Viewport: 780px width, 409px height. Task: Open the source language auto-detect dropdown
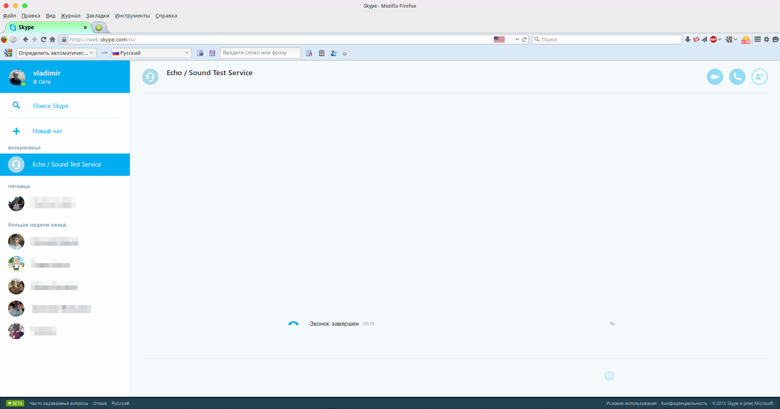(x=57, y=53)
